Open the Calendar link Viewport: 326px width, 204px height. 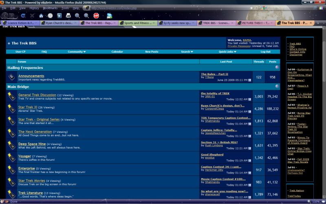(x=117, y=52)
